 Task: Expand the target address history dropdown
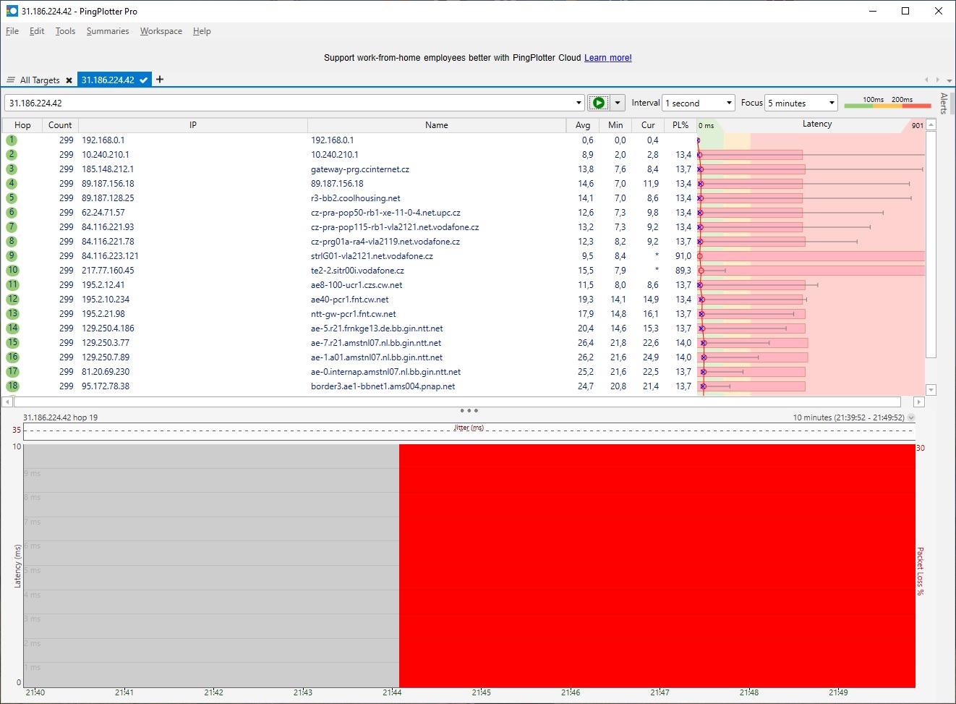tap(579, 103)
